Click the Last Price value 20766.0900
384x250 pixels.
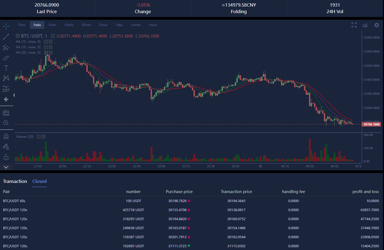pyautogui.click(x=47, y=5)
